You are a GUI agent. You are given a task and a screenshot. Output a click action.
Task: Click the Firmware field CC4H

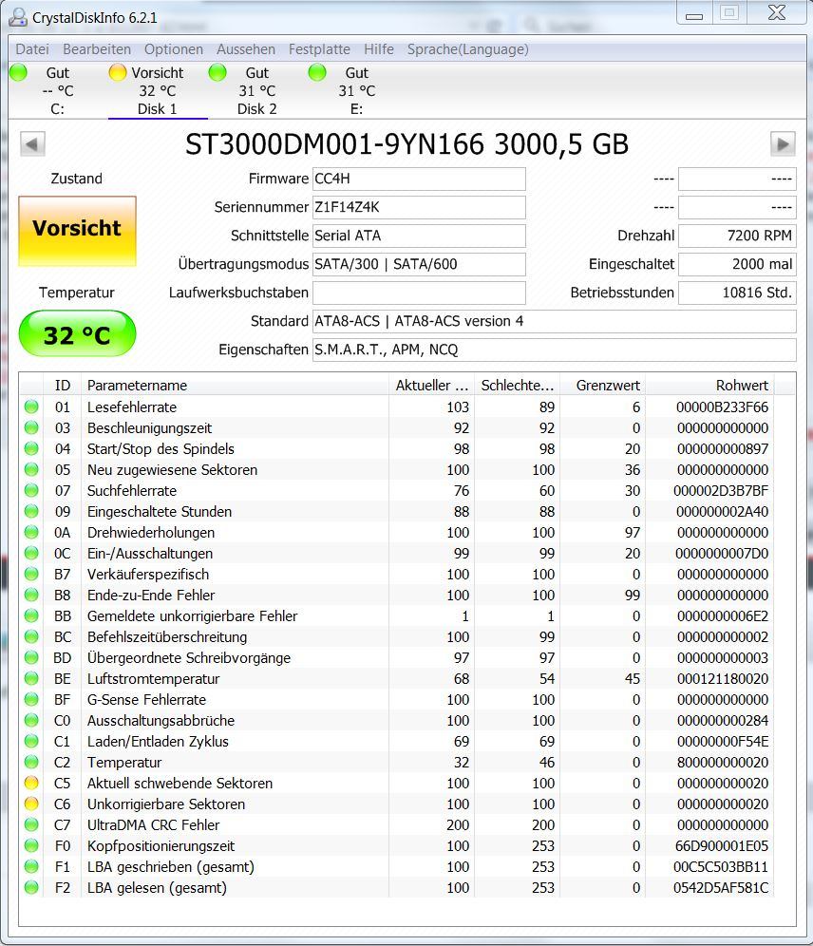point(419,180)
